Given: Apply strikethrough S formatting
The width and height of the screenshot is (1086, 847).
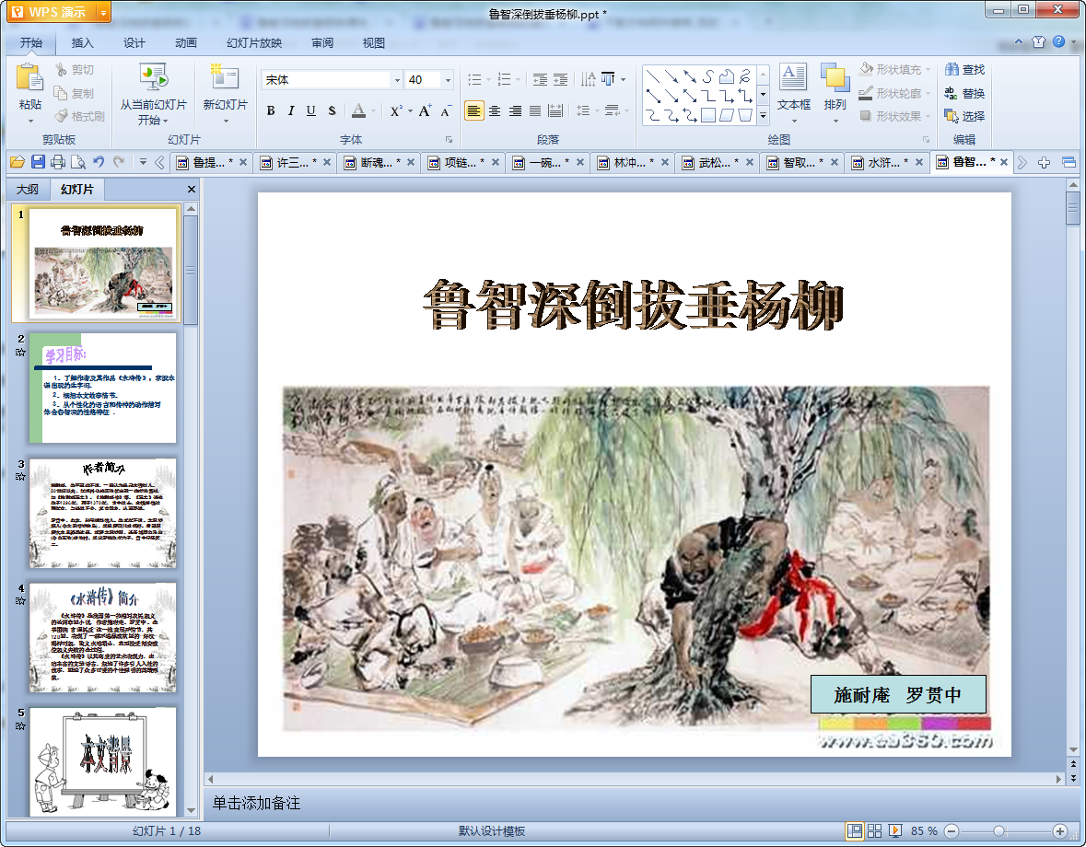Looking at the screenshot, I should [x=332, y=110].
